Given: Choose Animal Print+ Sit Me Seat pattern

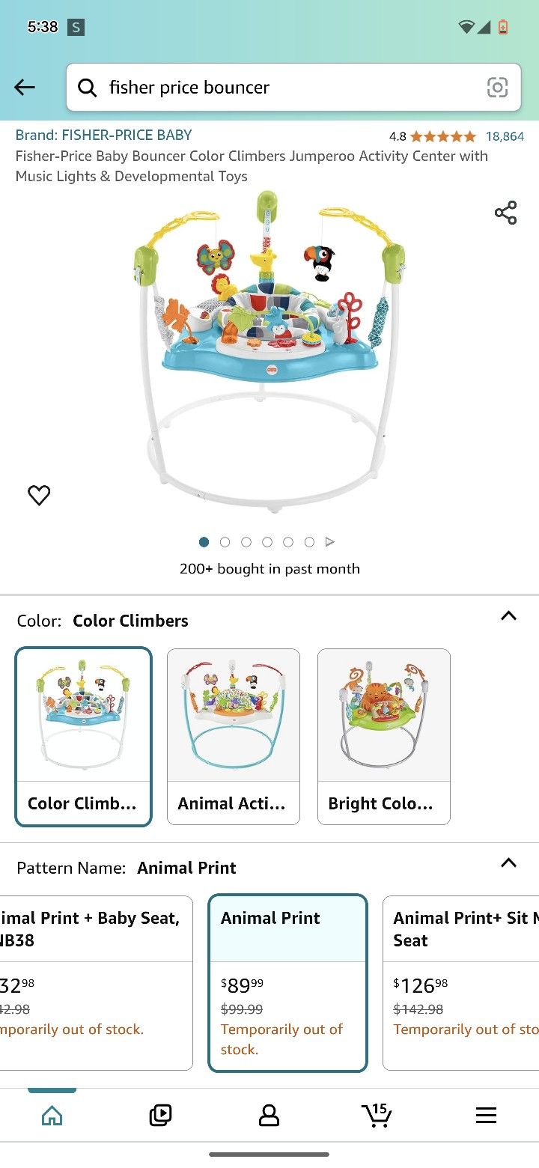Looking at the screenshot, I should pyautogui.click(x=460, y=982).
